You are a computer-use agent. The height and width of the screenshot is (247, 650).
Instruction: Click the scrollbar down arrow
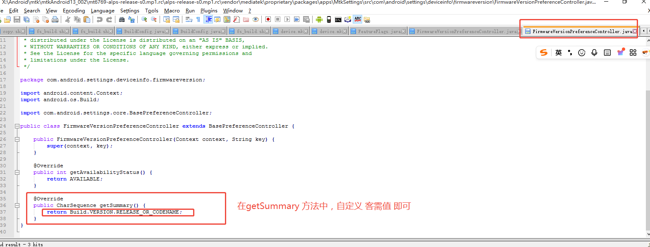[x=648, y=234]
